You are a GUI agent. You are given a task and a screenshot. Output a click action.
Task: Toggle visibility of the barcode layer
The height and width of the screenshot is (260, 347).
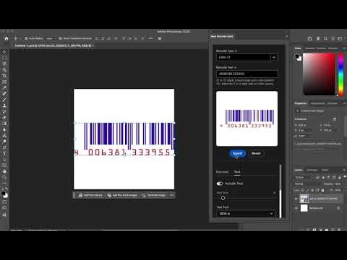[x=296, y=199]
